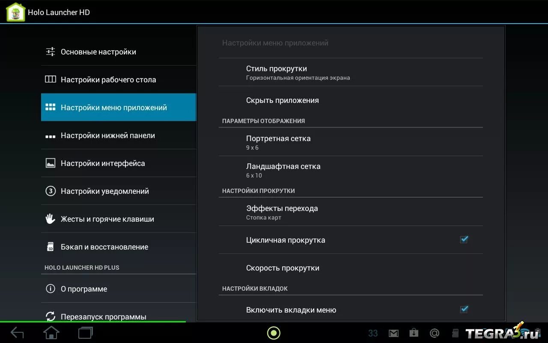
Task: Open Основные настройки with sliders icon
Action: [51, 52]
